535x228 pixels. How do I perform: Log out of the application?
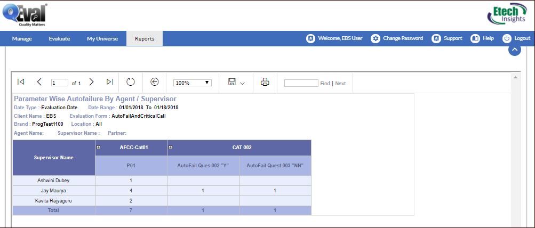click(x=516, y=38)
